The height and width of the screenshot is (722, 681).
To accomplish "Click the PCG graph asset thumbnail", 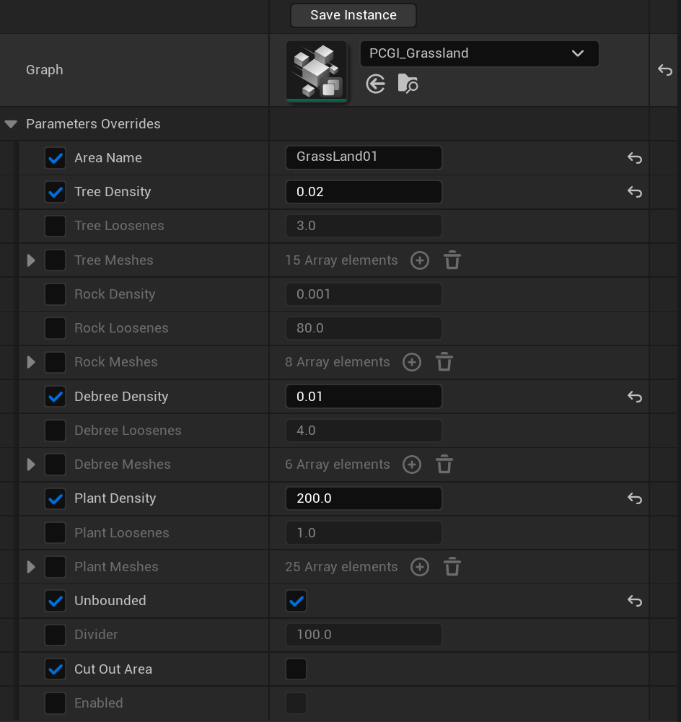I will [316, 71].
